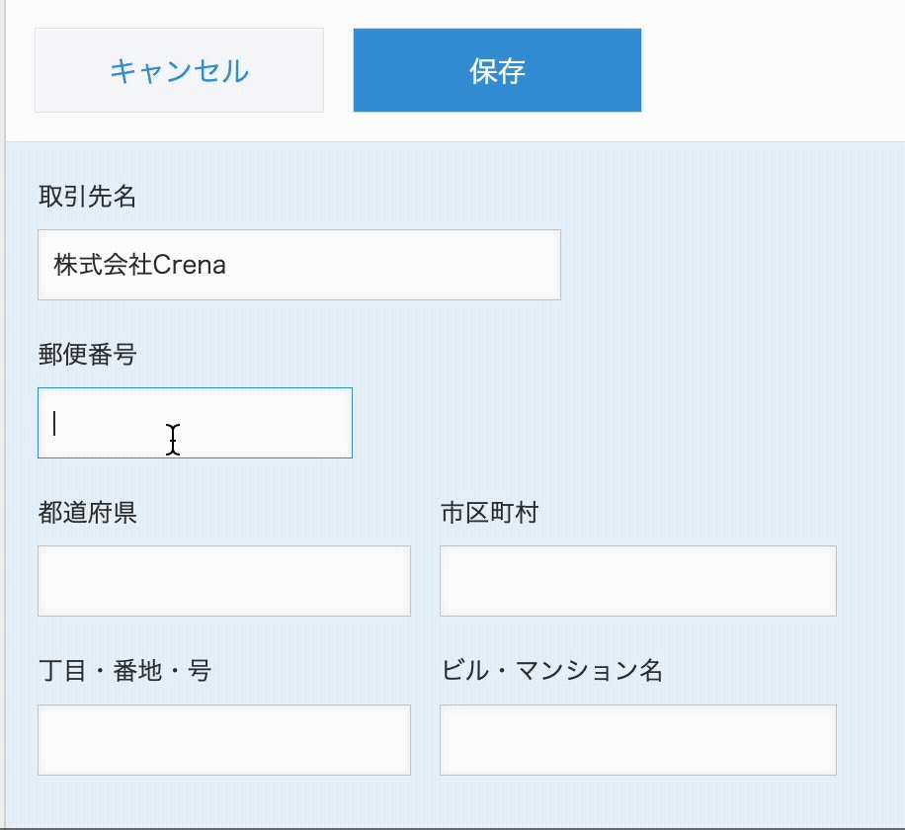Click the empty building name box
Screen dimensions: 905x830
point(637,740)
